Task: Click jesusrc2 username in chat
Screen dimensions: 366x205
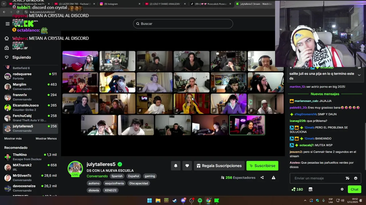Action: (296, 152)
